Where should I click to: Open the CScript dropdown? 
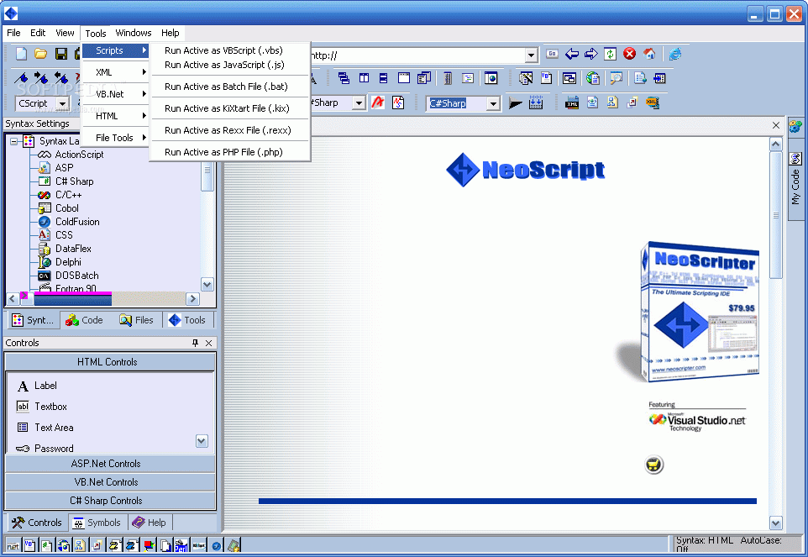tap(62, 103)
